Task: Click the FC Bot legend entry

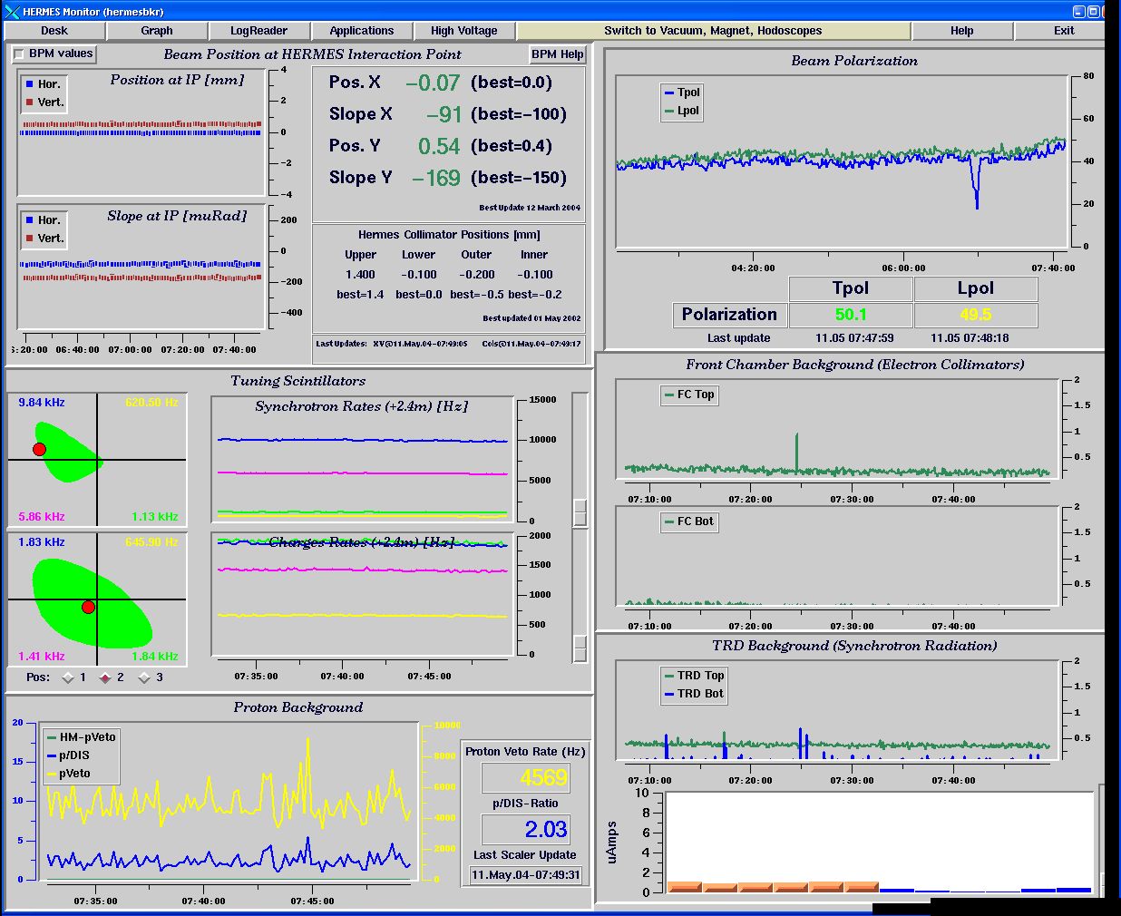Action: click(x=689, y=521)
